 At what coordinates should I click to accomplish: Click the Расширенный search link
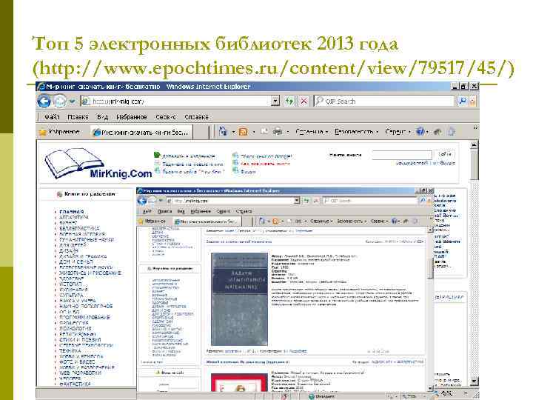(x=412, y=163)
